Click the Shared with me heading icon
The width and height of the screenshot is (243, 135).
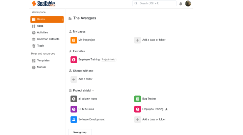[x=70, y=71]
